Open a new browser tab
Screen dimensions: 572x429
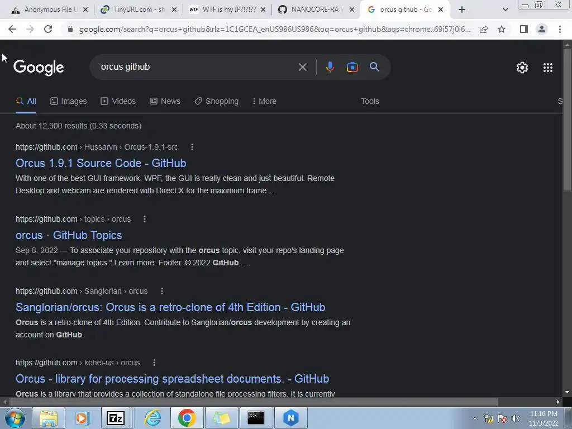pos(462,10)
